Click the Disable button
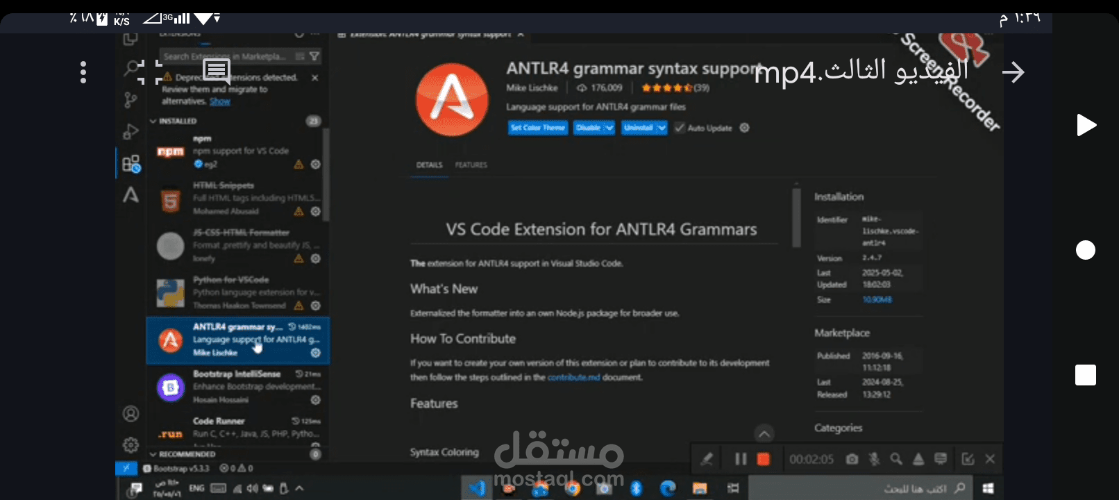This screenshot has height=500, width=1119. pyautogui.click(x=588, y=128)
